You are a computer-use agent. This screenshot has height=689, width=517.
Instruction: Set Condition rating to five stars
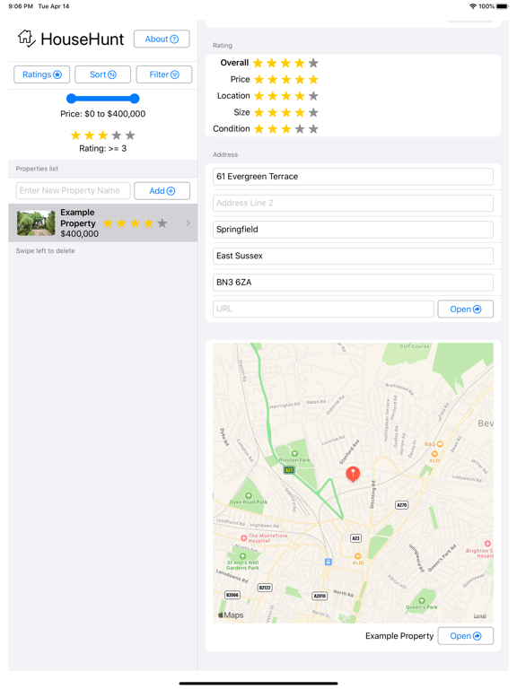point(313,129)
